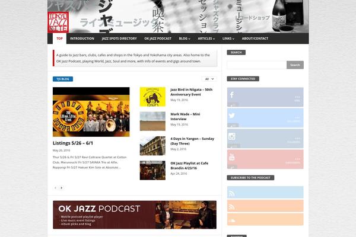Select the TOP navigation tab
This screenshot has height=237, width=356.
click(x=59, y=39)
